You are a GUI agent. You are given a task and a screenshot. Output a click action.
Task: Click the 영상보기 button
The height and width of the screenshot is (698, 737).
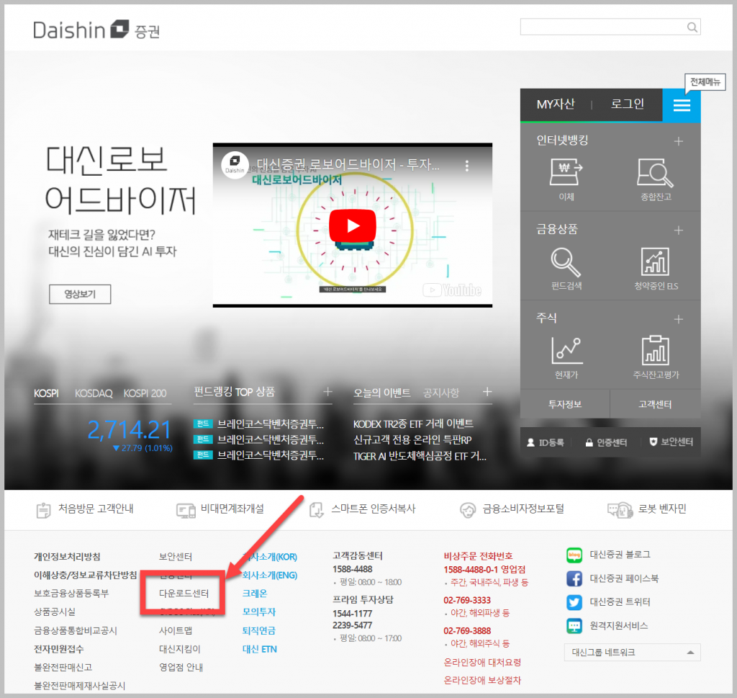80,295
